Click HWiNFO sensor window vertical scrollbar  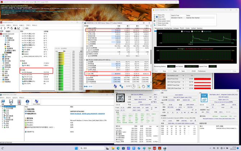click(x=151, y=57)
